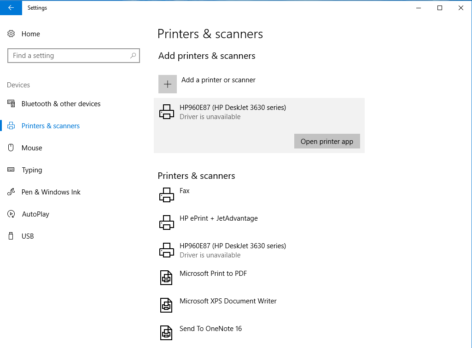
Task: Click the Fax printer icon
Action: 166,195
